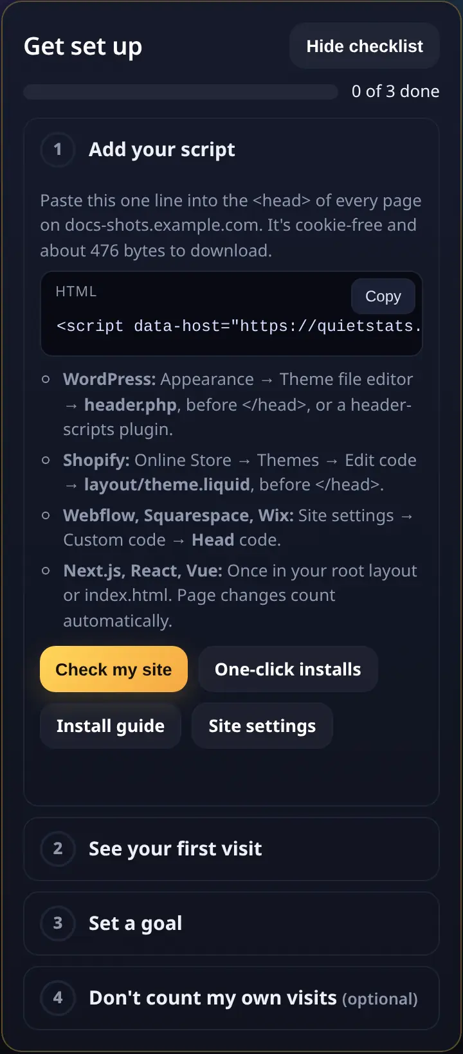
Task: Expand the Set a goal step
Action: [x=232, y=924]
